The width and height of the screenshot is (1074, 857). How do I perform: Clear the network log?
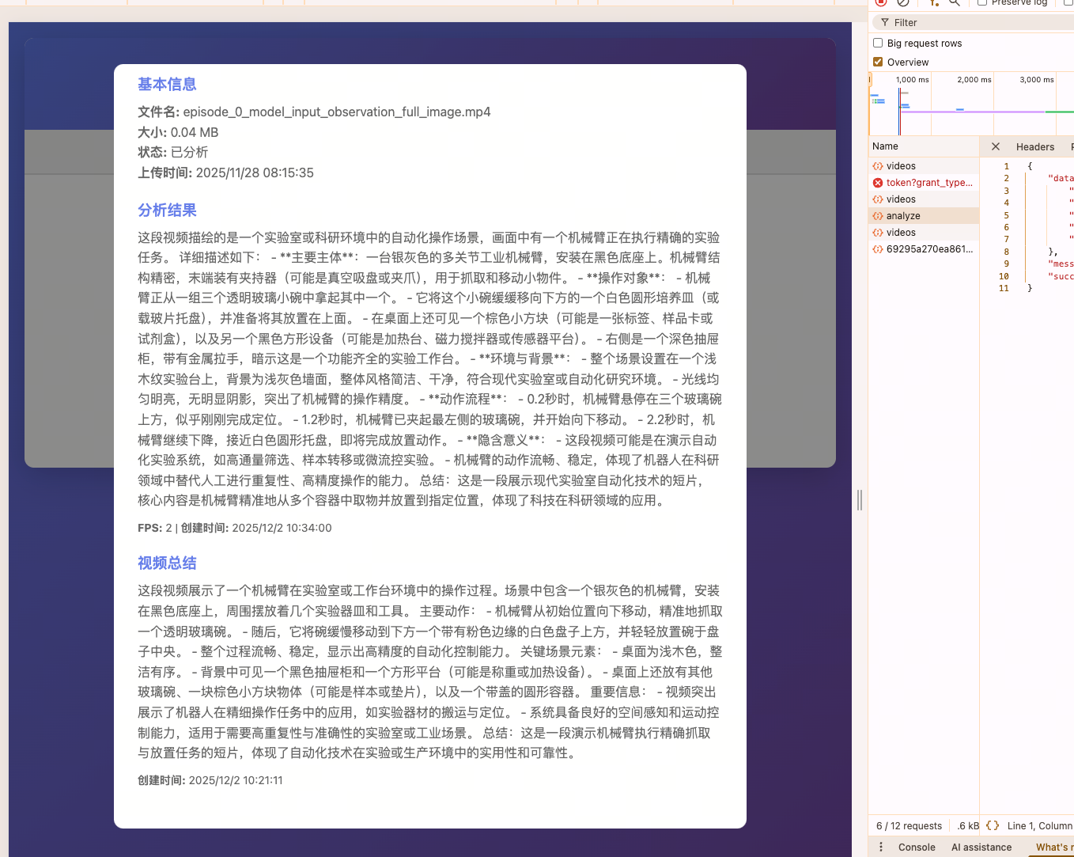pos(903,2)
